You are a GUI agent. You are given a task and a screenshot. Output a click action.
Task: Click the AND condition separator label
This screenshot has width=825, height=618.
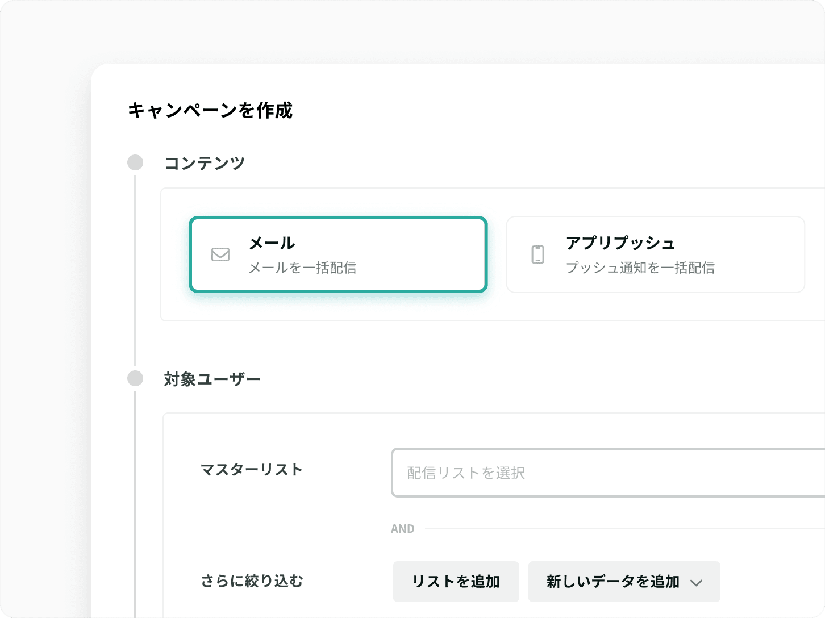[403, 529]
